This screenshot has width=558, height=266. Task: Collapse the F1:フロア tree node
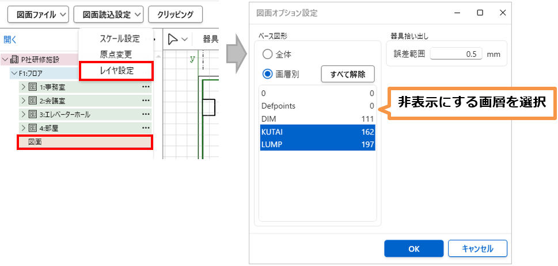click(x=14, y=73)
